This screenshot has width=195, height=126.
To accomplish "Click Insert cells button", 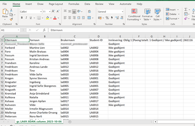I will (171, 9).
